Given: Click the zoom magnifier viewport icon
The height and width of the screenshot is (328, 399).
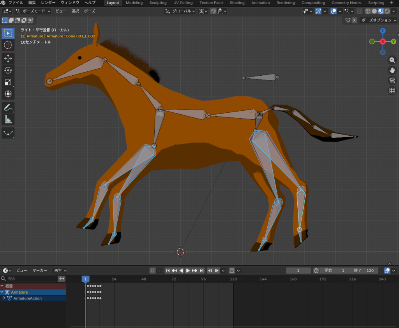Looking at the screenshot, I should pyautogui.click(x=392, y=60).
